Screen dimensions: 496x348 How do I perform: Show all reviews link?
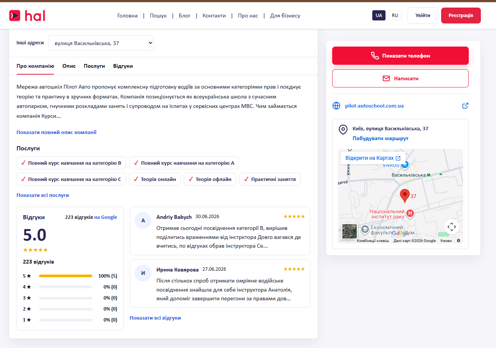click(155, 318)
